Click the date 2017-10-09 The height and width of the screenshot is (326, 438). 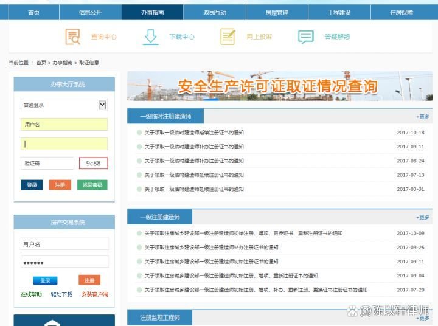click(411, 234)
